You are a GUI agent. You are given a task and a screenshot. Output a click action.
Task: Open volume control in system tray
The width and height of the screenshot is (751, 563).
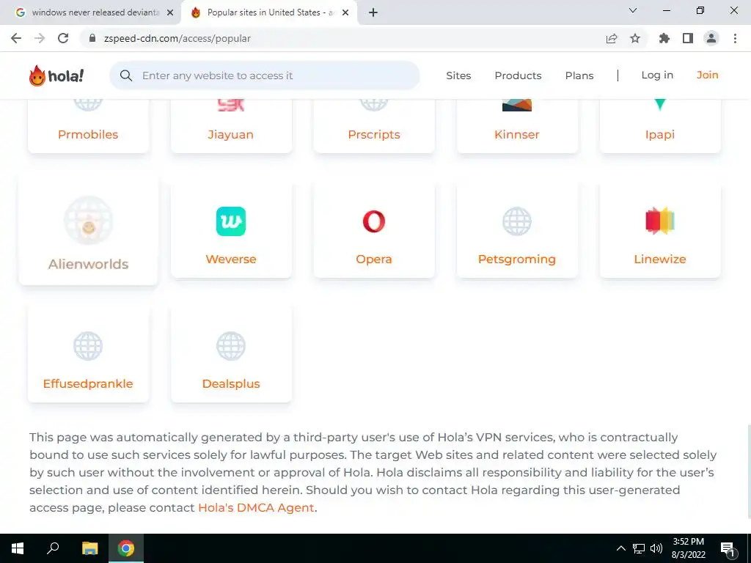(656, 548)
